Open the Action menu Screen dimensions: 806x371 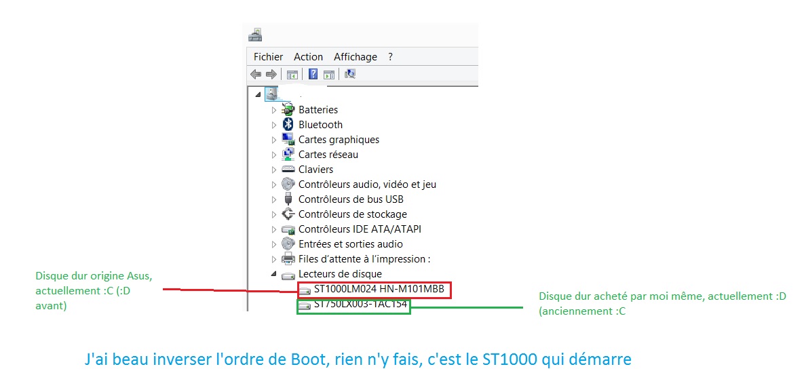click(309, 57)
